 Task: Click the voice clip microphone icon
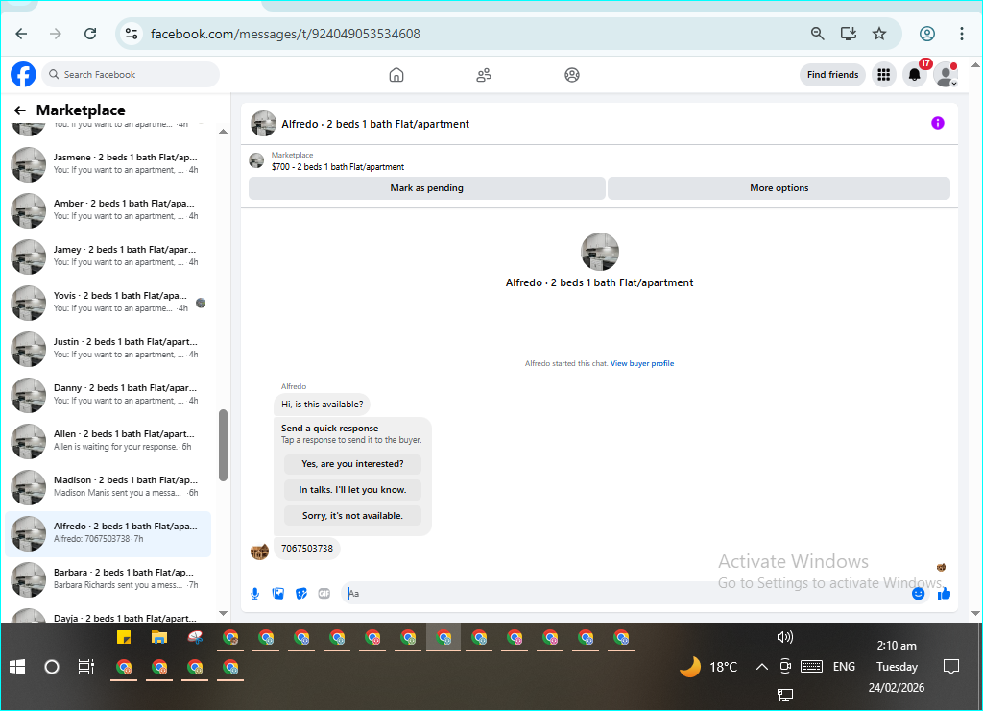[x=255, y=594]
